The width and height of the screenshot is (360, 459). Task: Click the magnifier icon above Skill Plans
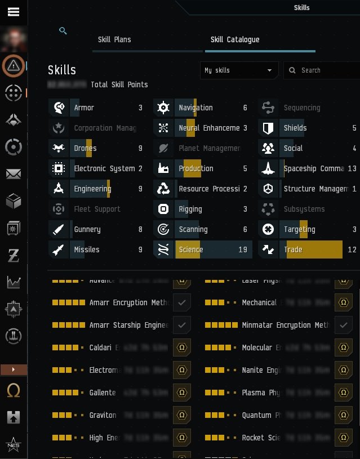click(x=63, y=31)
